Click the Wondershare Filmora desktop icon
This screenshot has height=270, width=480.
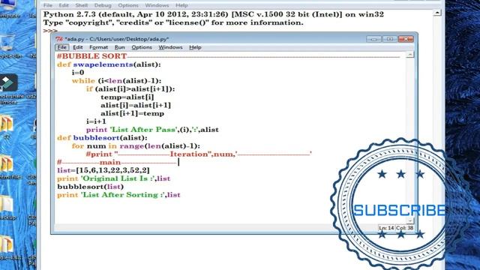[x=9, y=88]
